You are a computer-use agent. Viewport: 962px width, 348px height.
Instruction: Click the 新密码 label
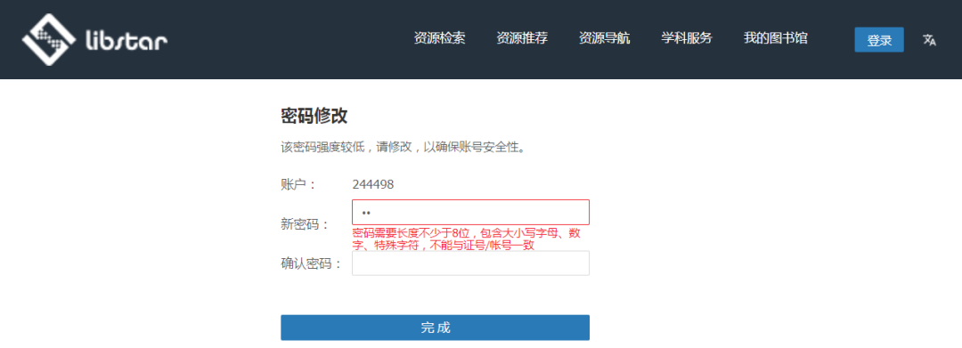point(305,224)
